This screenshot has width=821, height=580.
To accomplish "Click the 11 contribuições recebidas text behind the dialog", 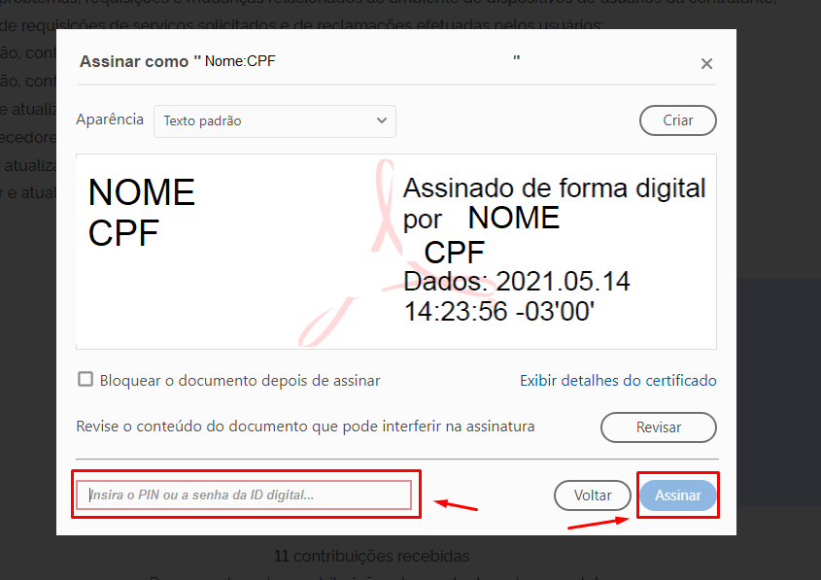I will (371, 557).
